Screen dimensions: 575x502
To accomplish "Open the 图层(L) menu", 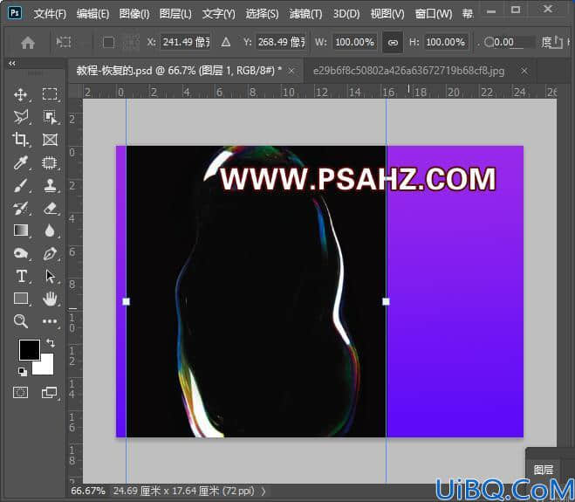I will point(175,14).
